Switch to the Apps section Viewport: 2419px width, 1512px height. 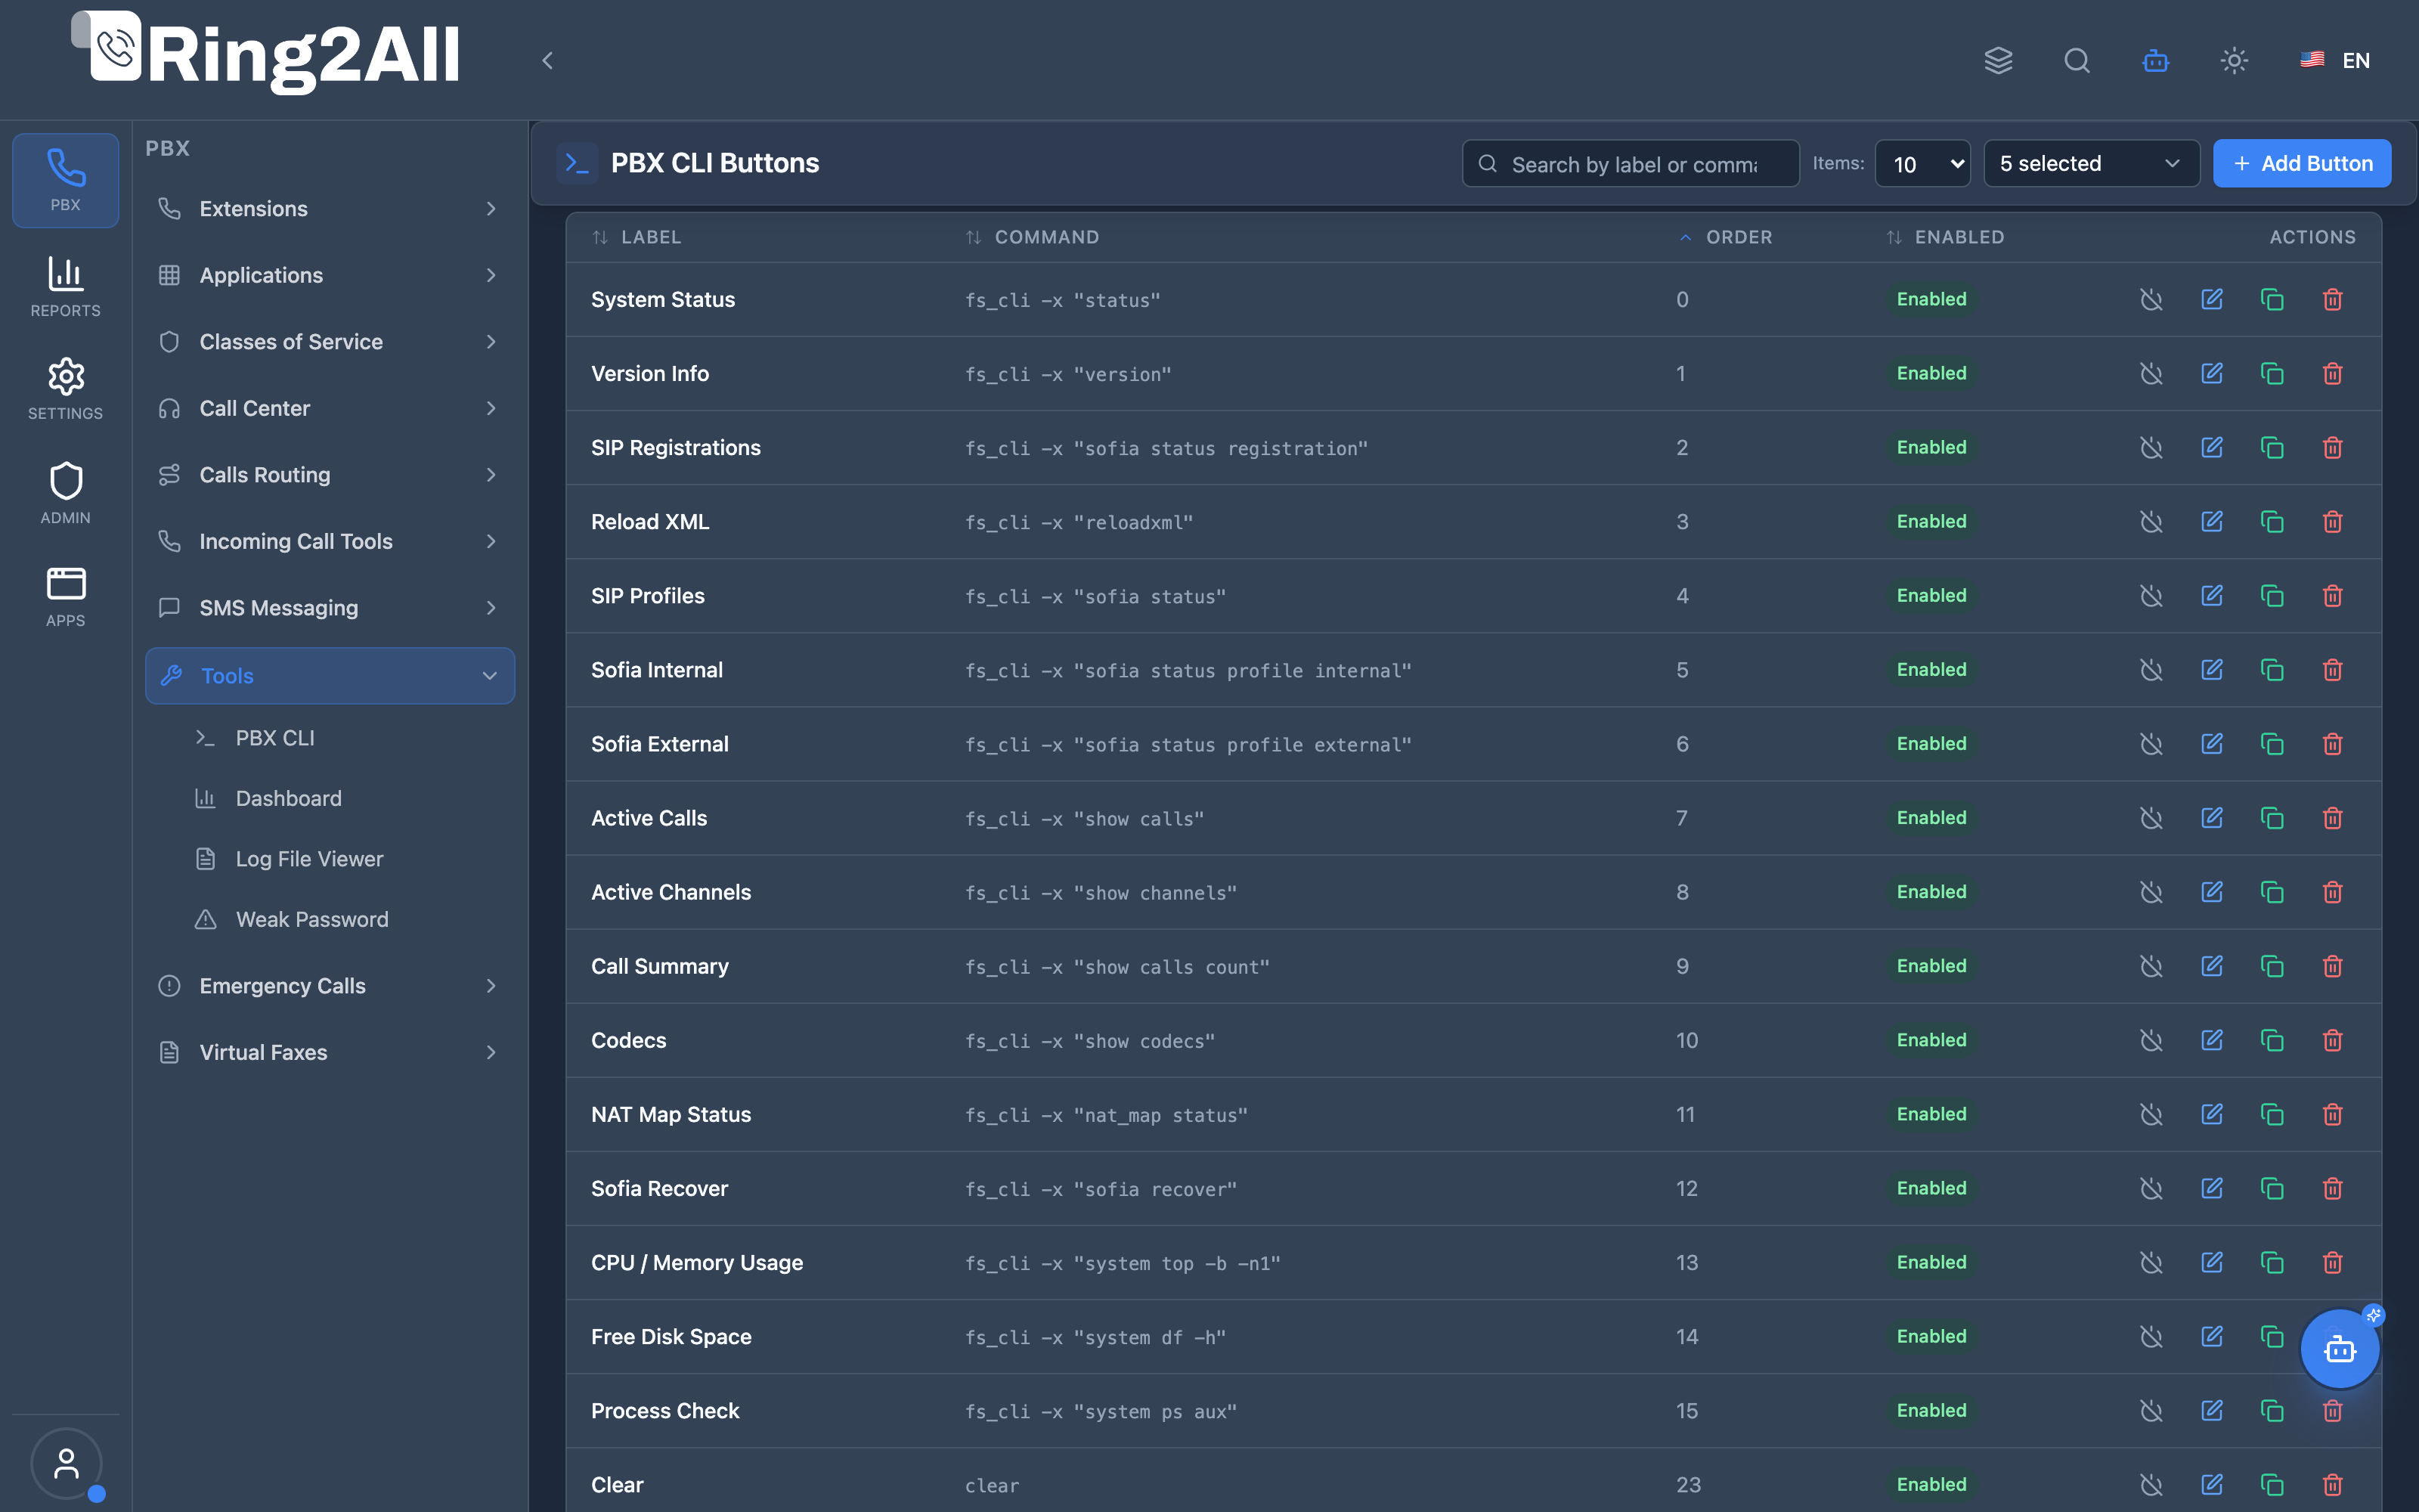point(66,597)
